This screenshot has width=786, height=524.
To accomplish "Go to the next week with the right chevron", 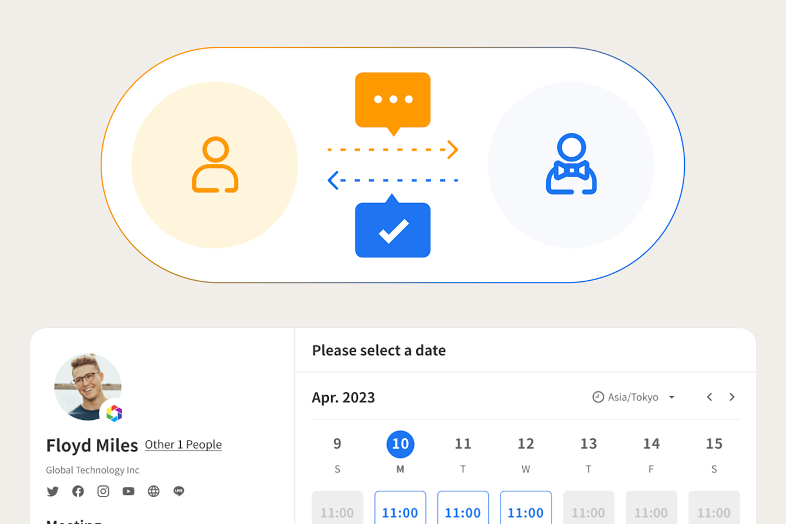I will [x=732, y=397].
